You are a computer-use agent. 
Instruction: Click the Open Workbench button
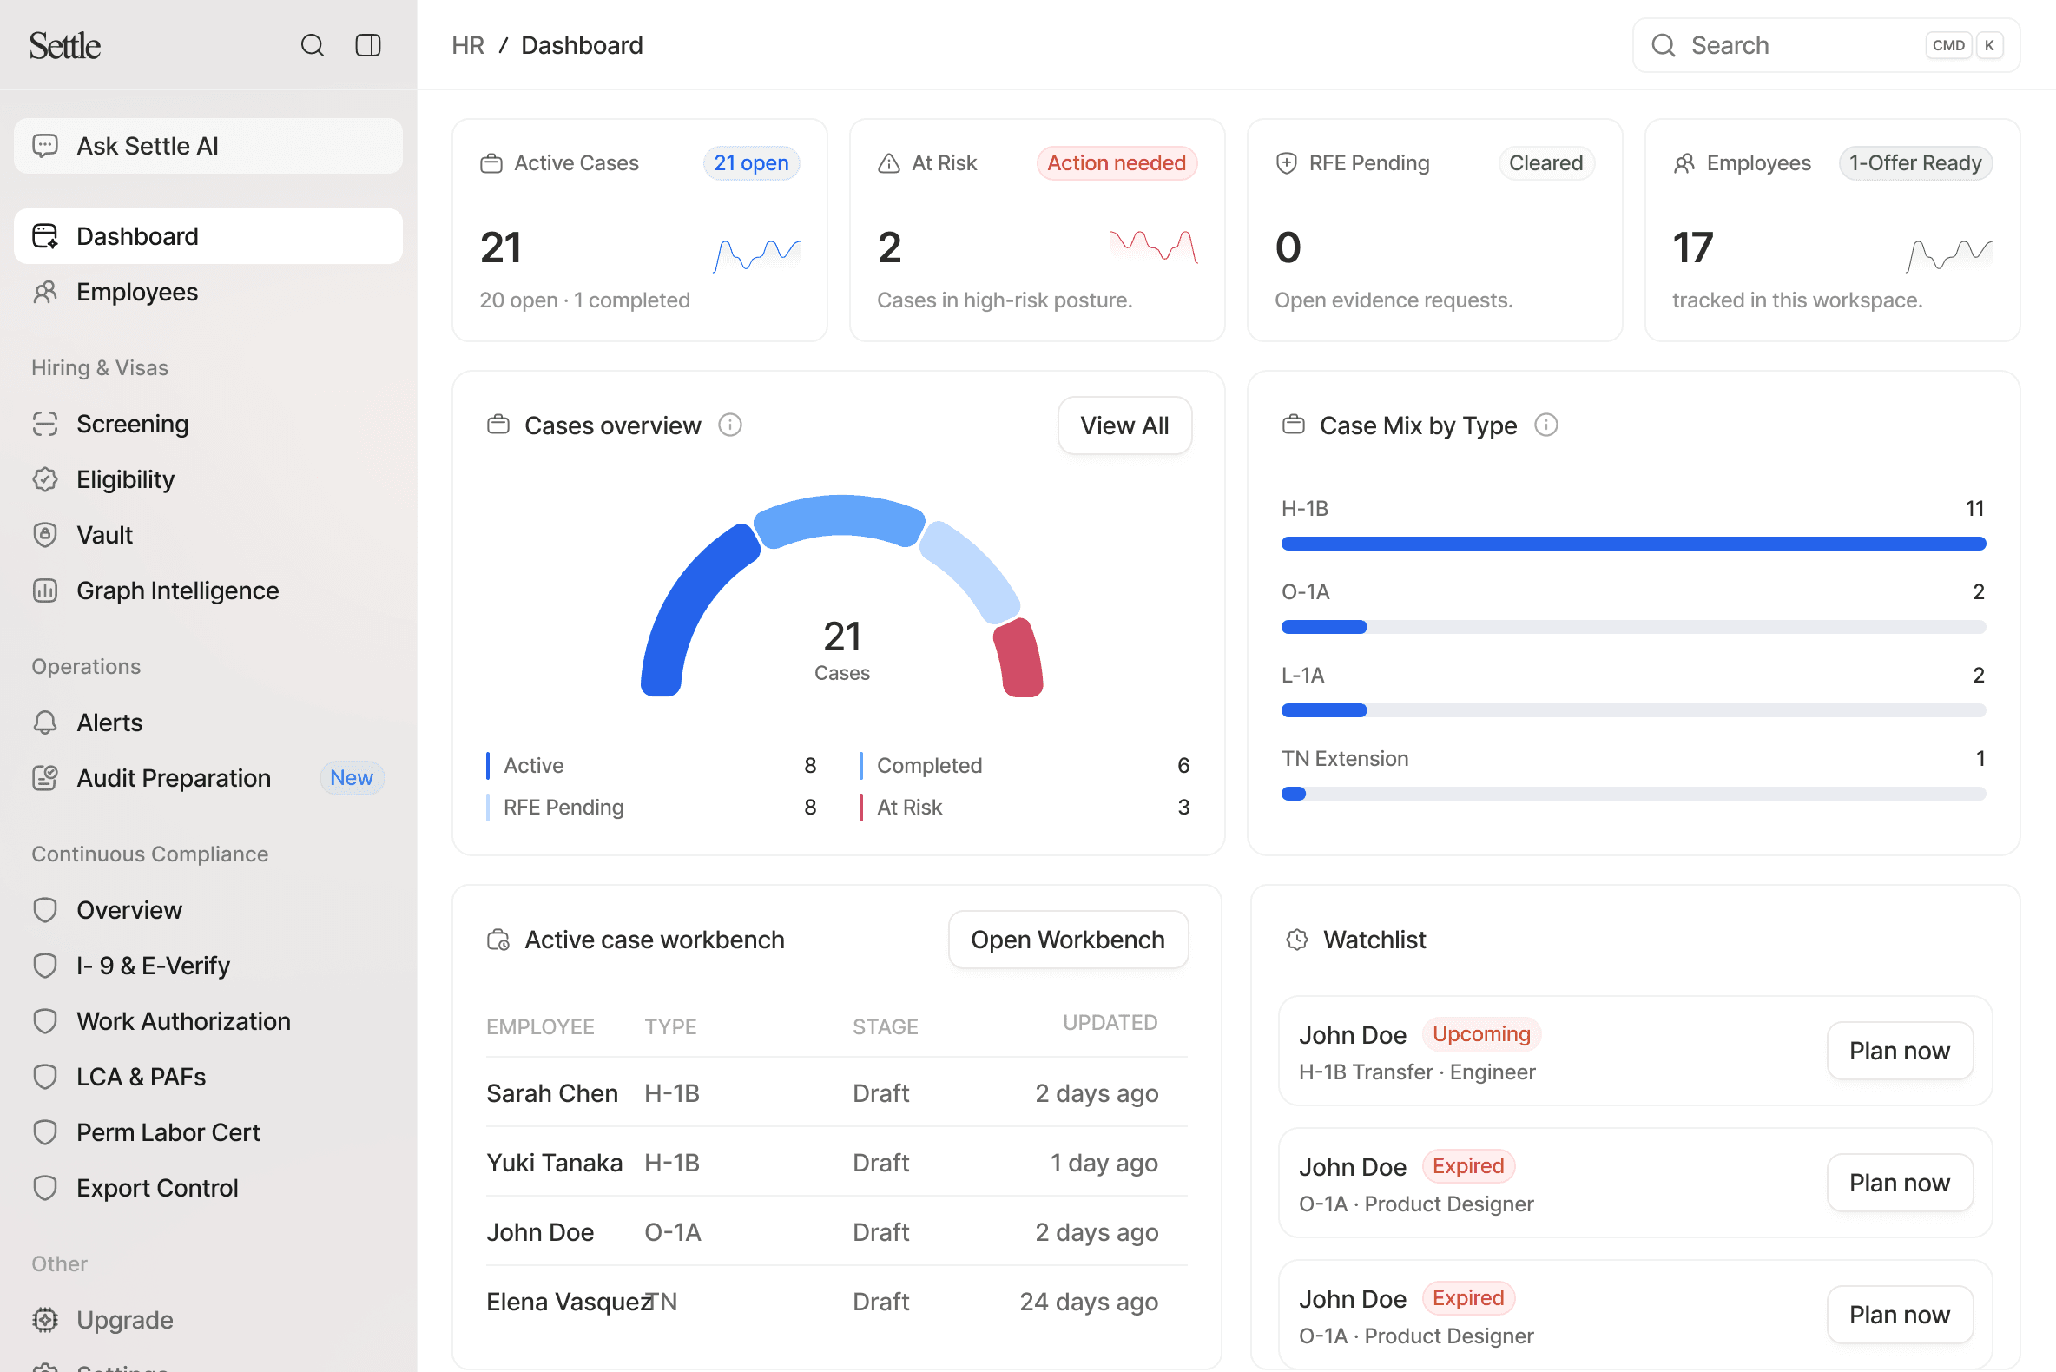pos(1067,940)
